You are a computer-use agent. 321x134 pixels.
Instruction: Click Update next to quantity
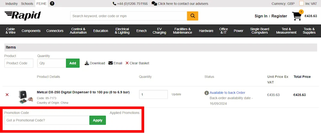(176, 94)
